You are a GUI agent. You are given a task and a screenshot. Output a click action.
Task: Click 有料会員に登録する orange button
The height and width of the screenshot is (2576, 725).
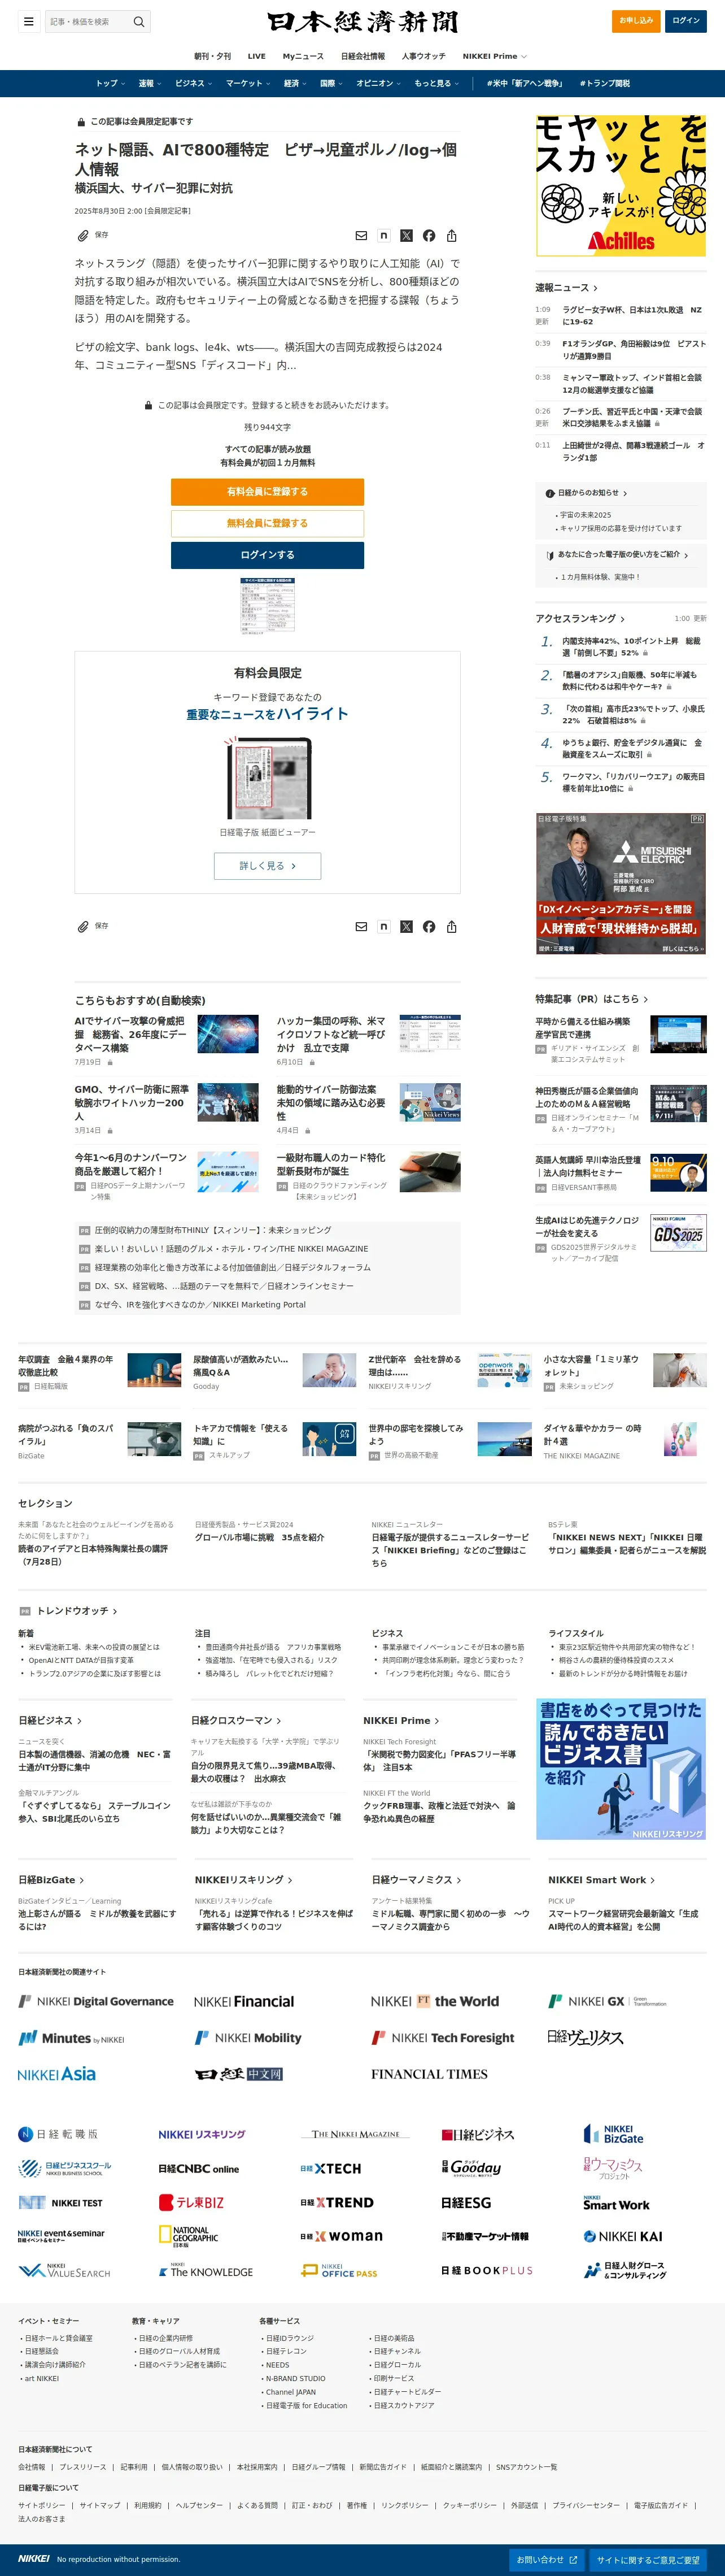tap(267, 491)
